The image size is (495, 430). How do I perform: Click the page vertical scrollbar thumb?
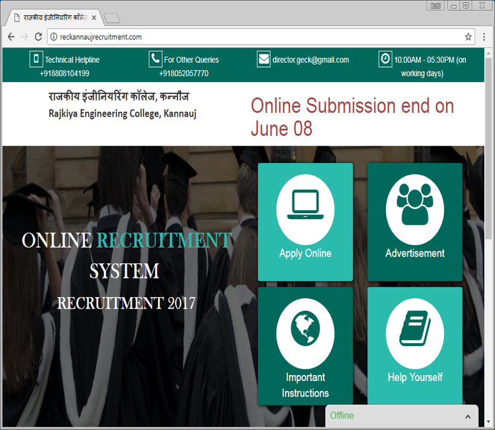[488, 149]
